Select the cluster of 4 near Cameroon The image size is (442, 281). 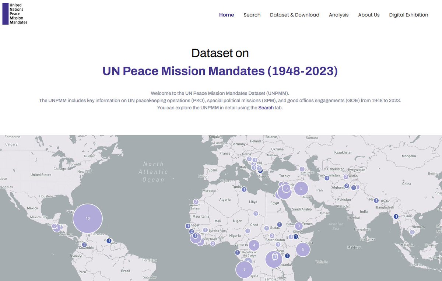tap(254, 245)
